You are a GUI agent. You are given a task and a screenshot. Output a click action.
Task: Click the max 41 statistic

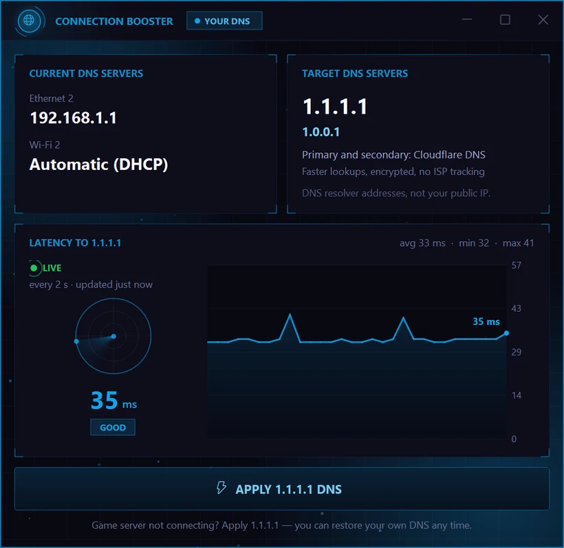(519, 243)
